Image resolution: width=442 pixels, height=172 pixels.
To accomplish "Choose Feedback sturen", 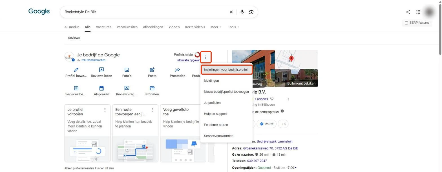I will click(226, 125).
